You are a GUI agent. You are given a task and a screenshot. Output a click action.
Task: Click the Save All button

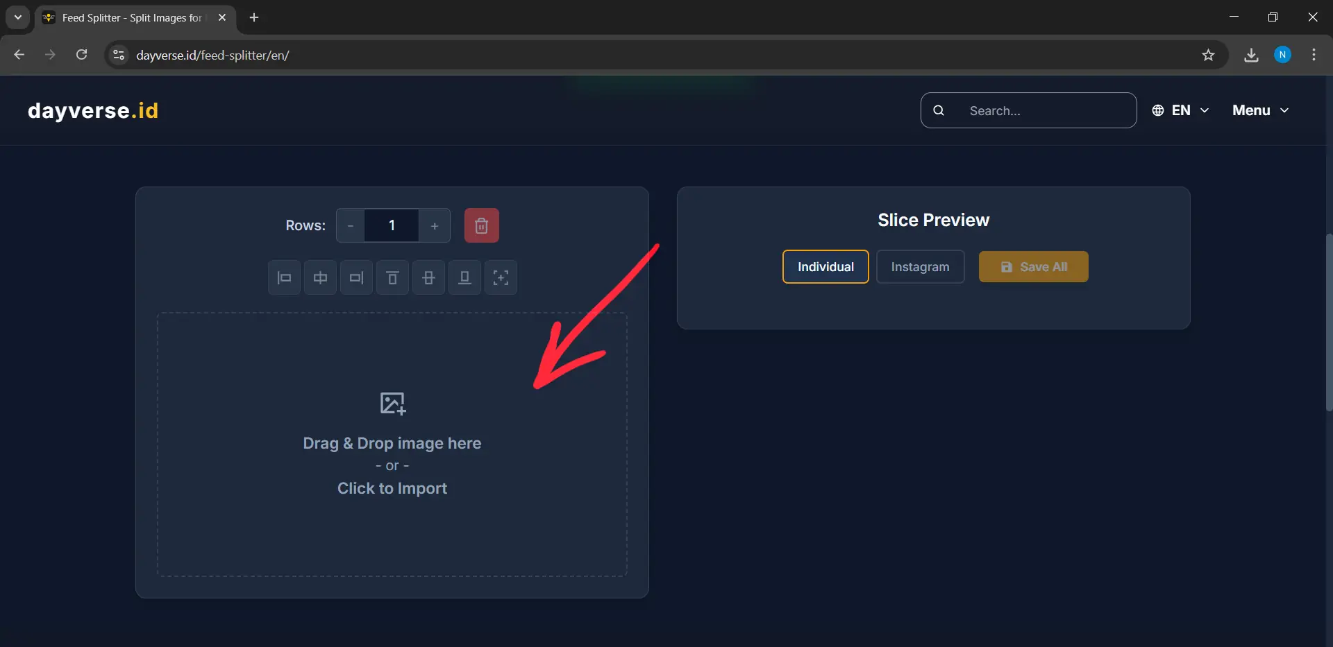[1033, 266]
